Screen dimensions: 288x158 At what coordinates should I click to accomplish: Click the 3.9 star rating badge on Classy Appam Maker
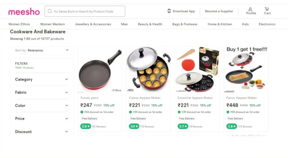click(x=134, y=126)
